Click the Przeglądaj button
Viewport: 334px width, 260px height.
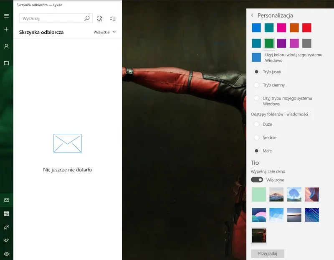click(267, 254)
